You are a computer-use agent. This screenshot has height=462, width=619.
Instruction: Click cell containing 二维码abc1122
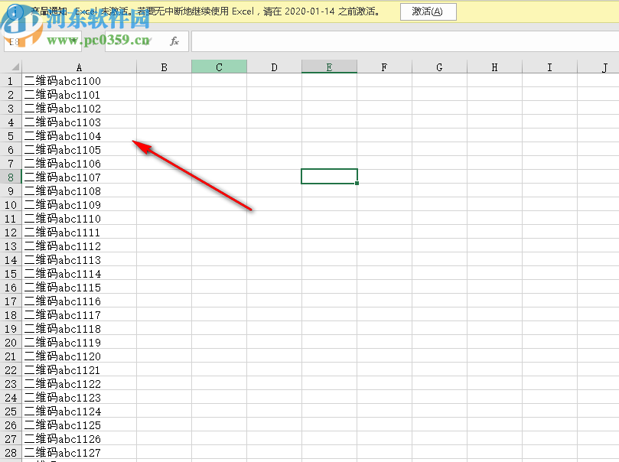pos(80,383)
